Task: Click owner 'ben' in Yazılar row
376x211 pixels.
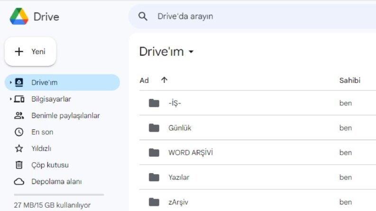Action: pyautogui.click(x=346, y=177)
